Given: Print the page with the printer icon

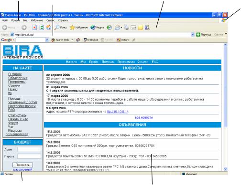Looking at the screenshot, I should pyautogui.click(x=126, y=28).
